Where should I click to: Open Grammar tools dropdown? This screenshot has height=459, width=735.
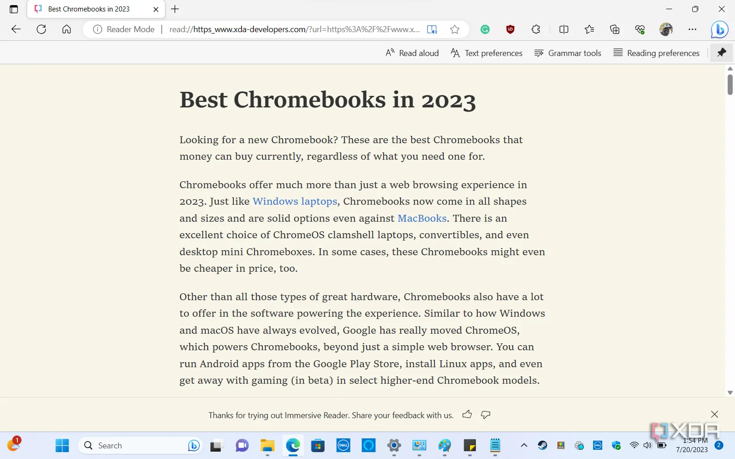pyautogui.click(x=568, y=53)
